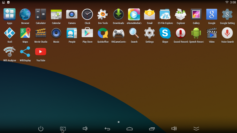Go back using the back arrow
The image size is (237, 133).
coord(107,129)
